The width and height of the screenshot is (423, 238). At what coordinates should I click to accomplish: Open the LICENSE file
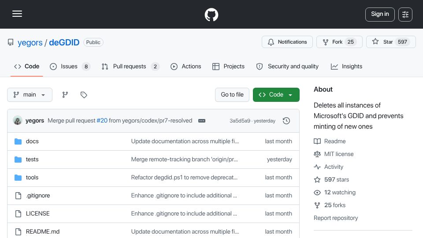[x=38, y=214]
